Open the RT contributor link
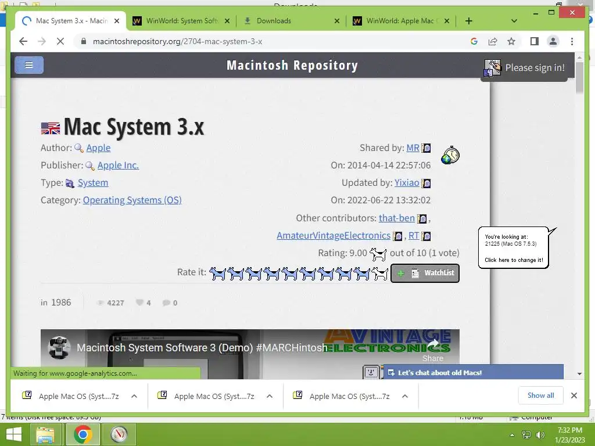The width and height of the screenshot is (595, 446). point(414,236)
